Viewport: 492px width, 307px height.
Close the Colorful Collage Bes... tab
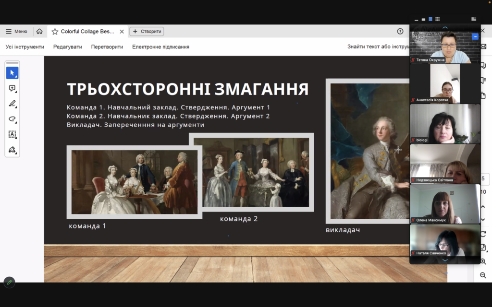coord(122,31)
